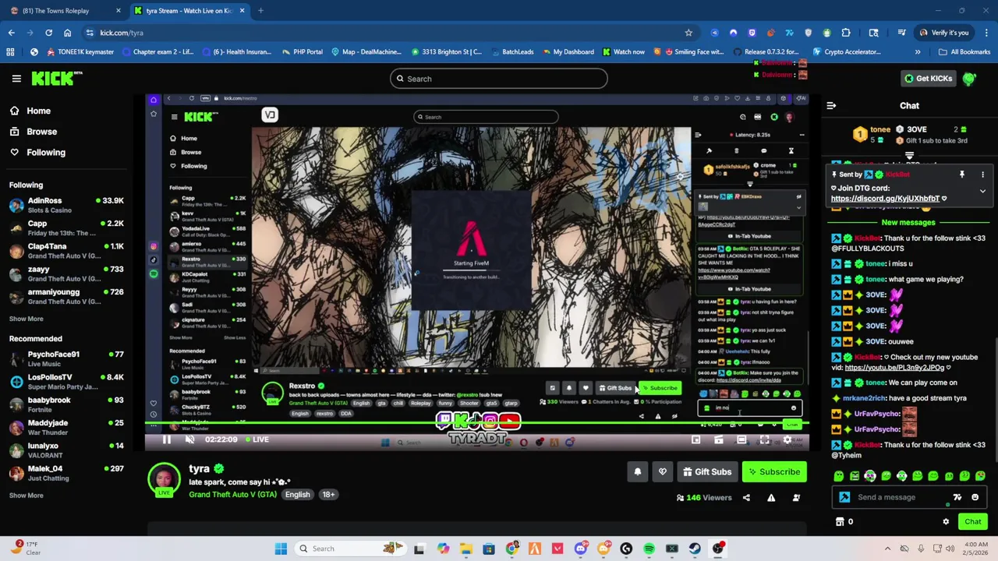Screen dimensions: 998x561
Task: Open AdinRoss channel in Following list
Action: coord(65,205)
